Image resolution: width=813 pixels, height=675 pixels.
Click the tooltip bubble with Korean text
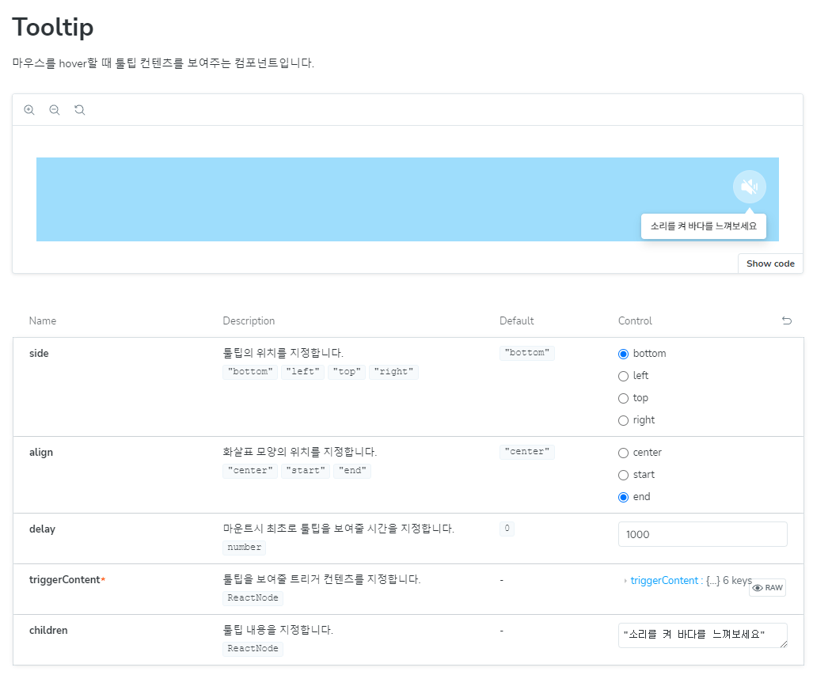click(703, 226)
